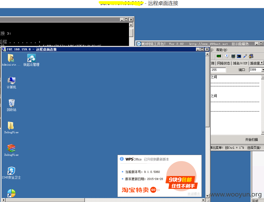Open the 帮助(H) menu
Viewport: 264px width, 202px height.
221,50
